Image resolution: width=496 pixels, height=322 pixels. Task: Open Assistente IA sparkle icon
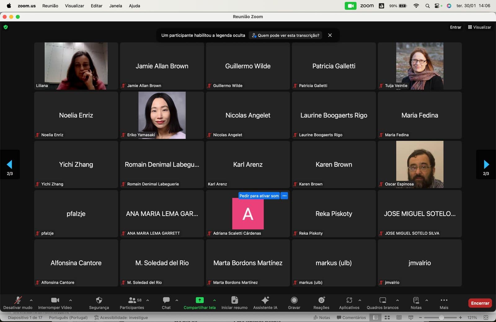pos(265,300)
